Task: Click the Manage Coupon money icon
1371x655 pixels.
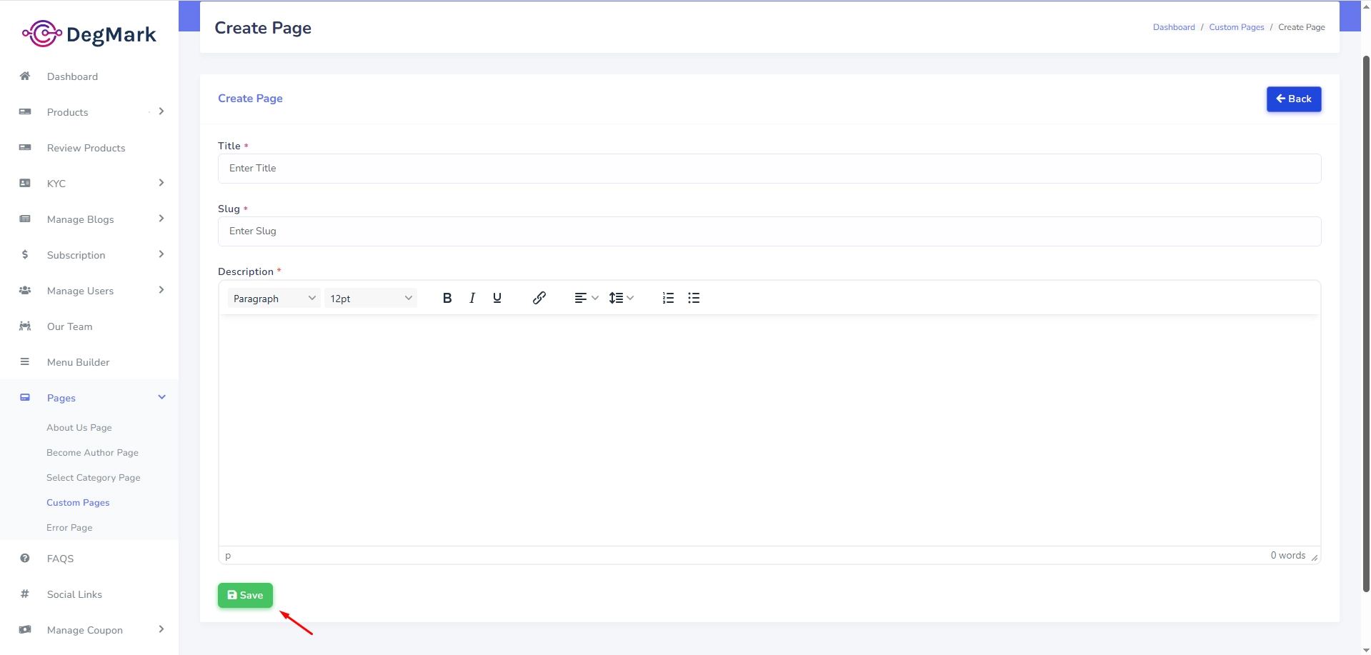Action: 25,629
